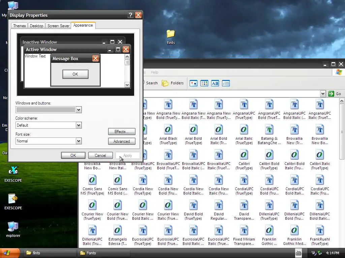Click the Inactive Window preview title
The width and height of the screenshot is (345, 258).
tap(40, 42)
